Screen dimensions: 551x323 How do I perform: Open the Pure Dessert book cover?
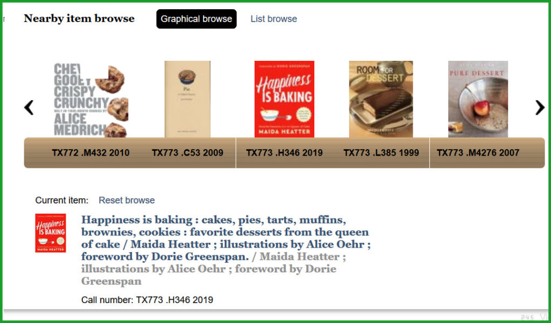pos(478,99)
